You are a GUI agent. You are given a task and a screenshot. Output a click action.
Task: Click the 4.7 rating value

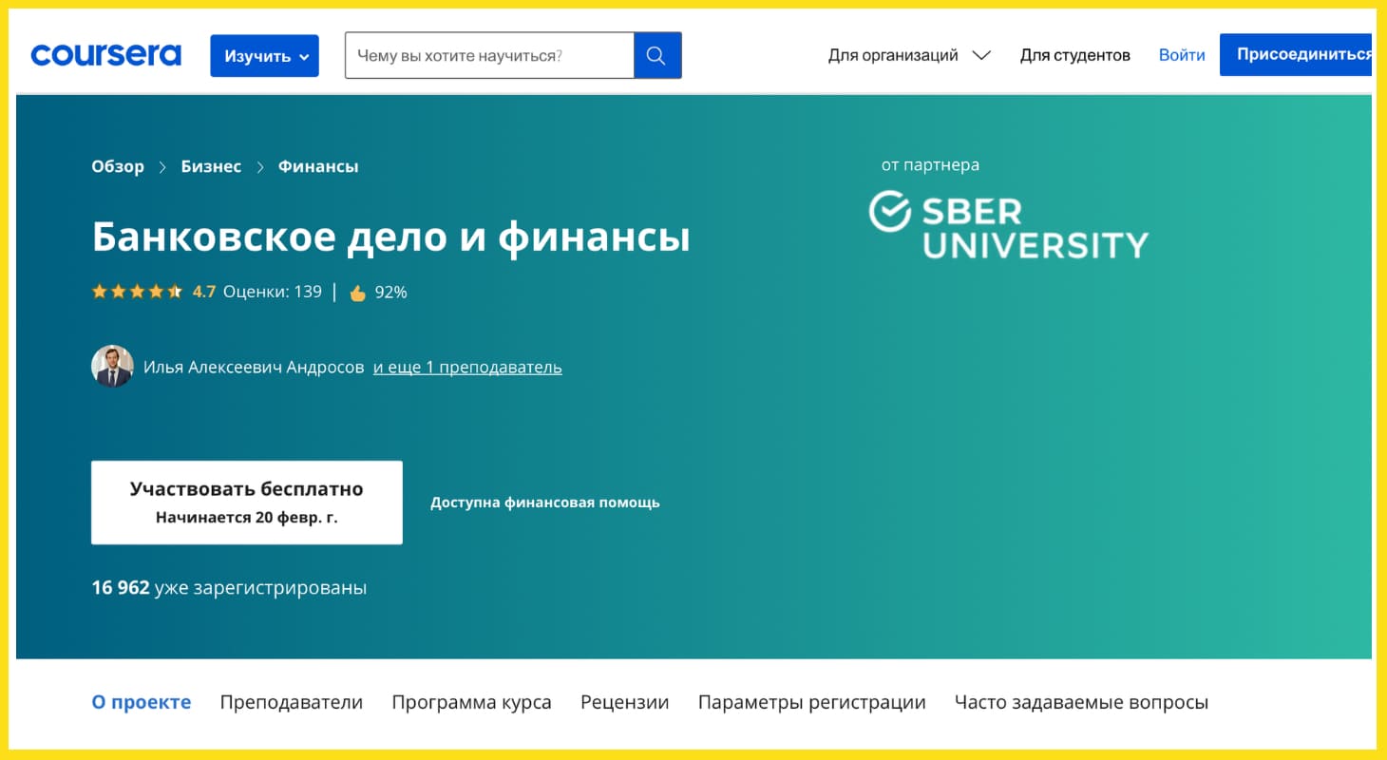pyautogui.click(x=204, y=292)
